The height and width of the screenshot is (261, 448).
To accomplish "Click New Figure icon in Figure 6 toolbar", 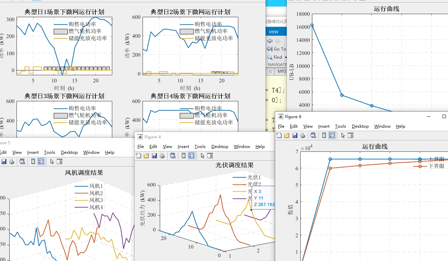I will click(279, 135).
